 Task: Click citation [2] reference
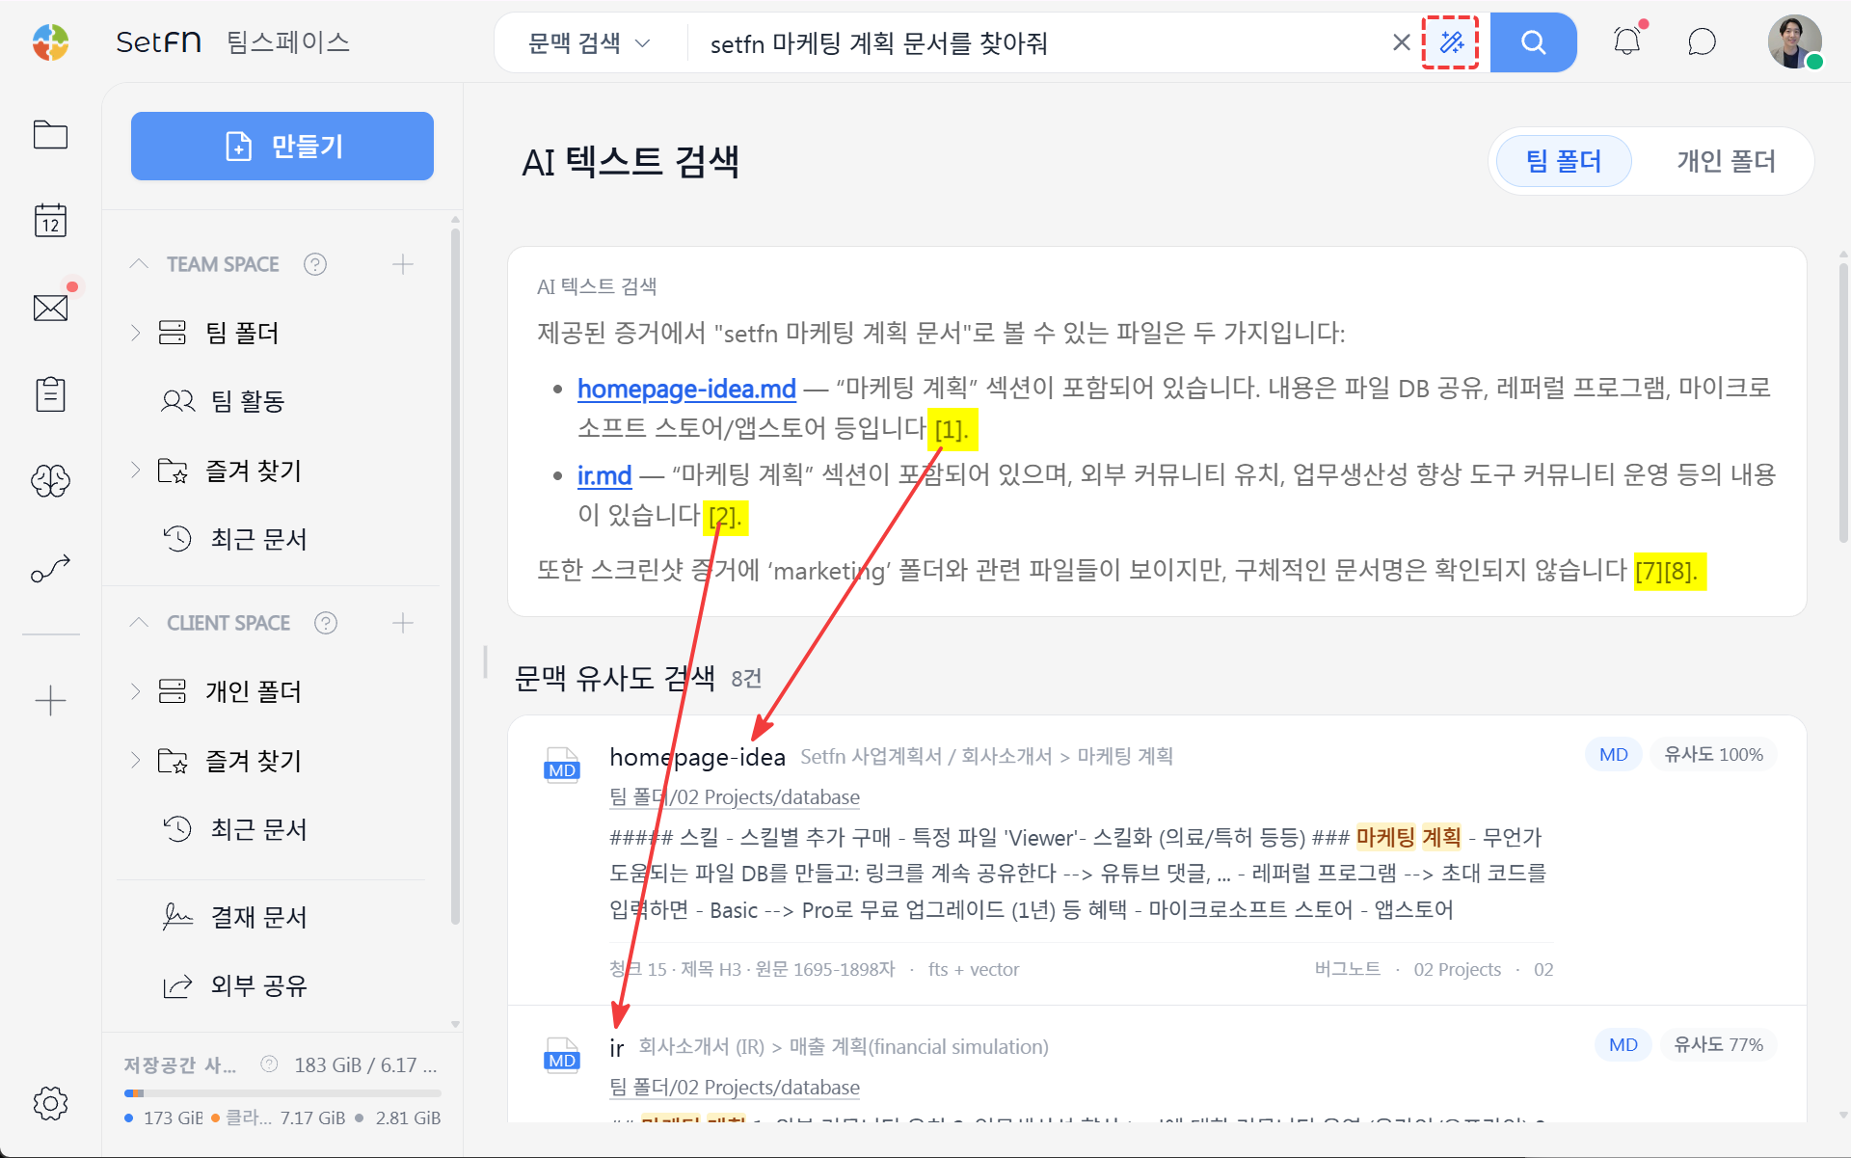point(725,517)
